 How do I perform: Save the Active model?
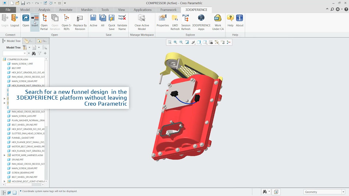93,18
